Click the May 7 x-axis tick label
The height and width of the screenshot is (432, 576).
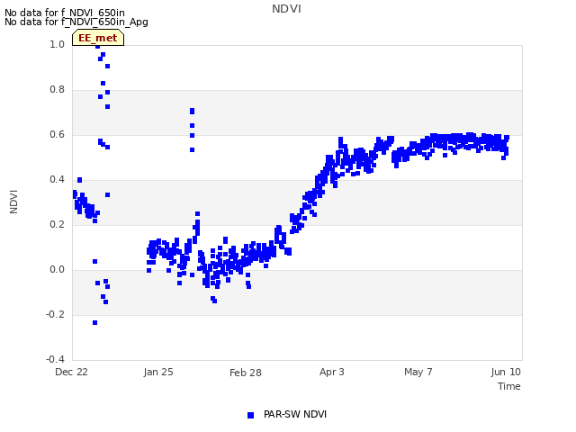[x=418, y=372]
